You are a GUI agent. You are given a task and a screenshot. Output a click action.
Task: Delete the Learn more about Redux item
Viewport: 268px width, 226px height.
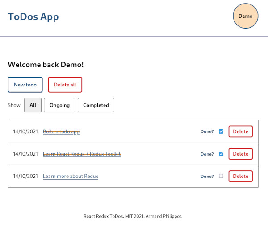(x=240, y=176)
